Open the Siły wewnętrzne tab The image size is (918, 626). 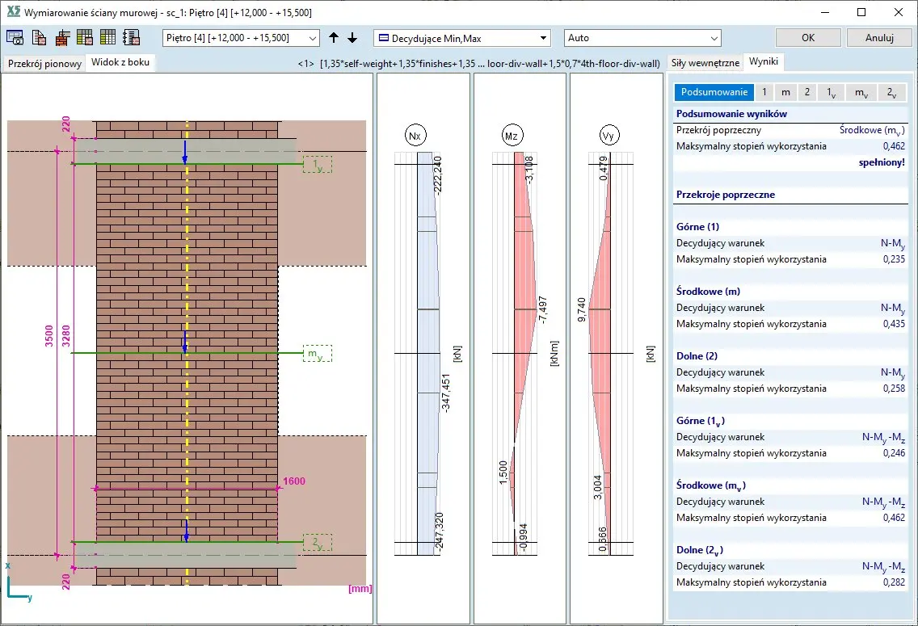pyautogui.click(x=705, y=63)
